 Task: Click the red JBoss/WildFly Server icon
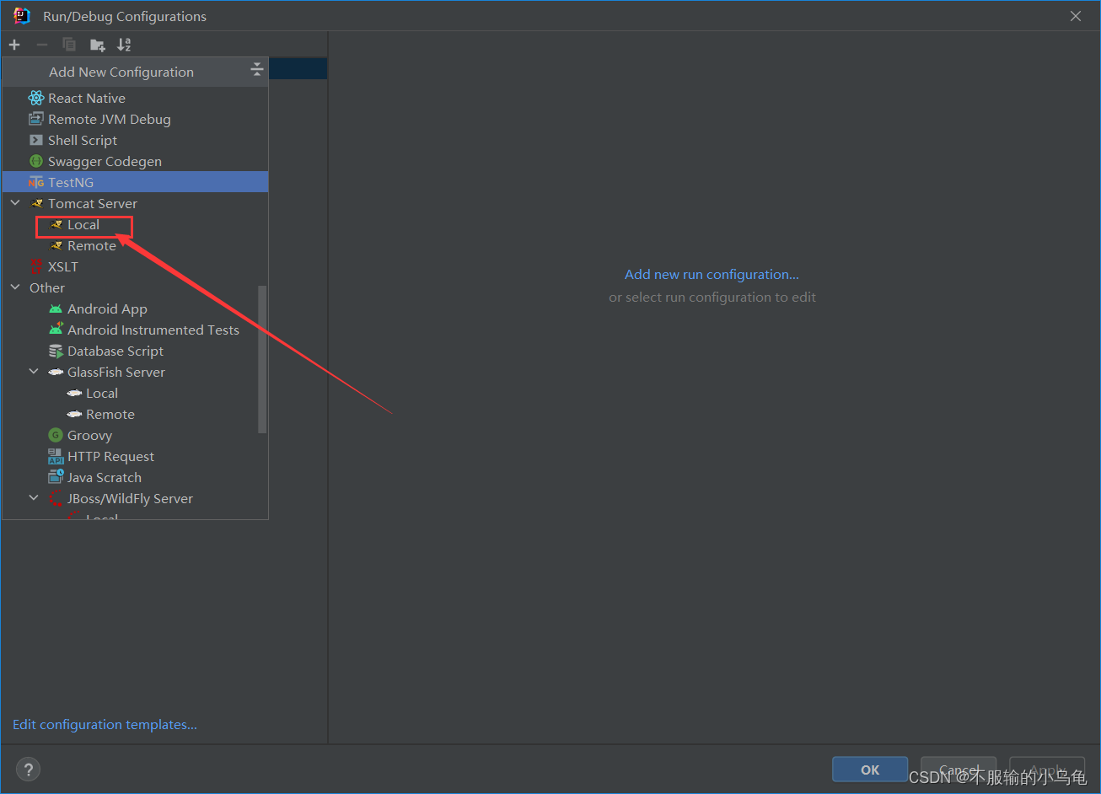tap(56, 498)
